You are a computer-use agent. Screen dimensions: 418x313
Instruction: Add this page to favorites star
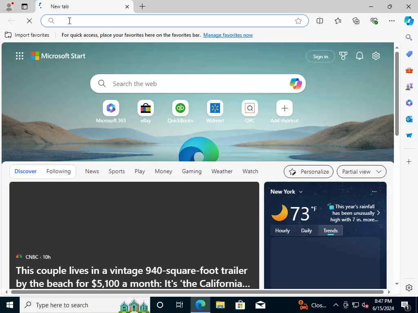tap(298, 21)
